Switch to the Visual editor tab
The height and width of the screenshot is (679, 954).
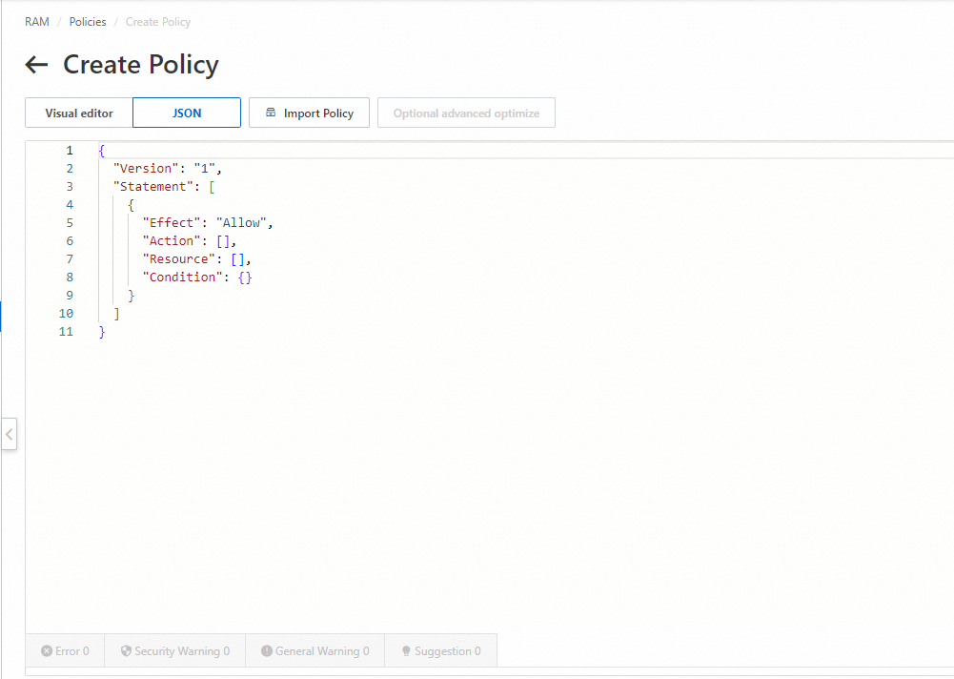pos(79,113)
